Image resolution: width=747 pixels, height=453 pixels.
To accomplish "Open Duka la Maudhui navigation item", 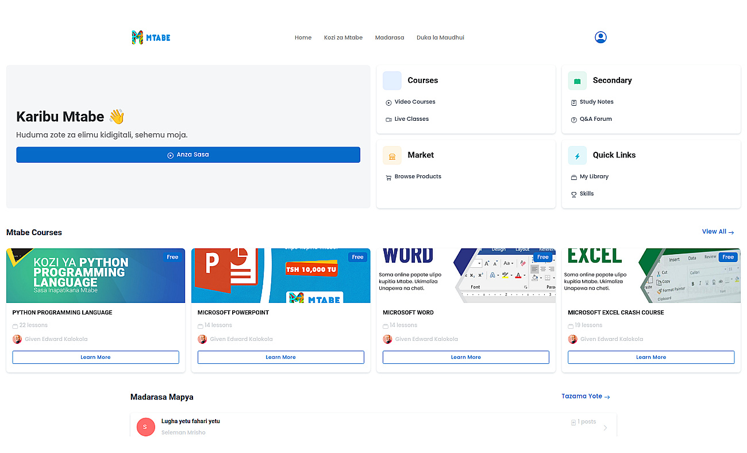I will (440, 37).
